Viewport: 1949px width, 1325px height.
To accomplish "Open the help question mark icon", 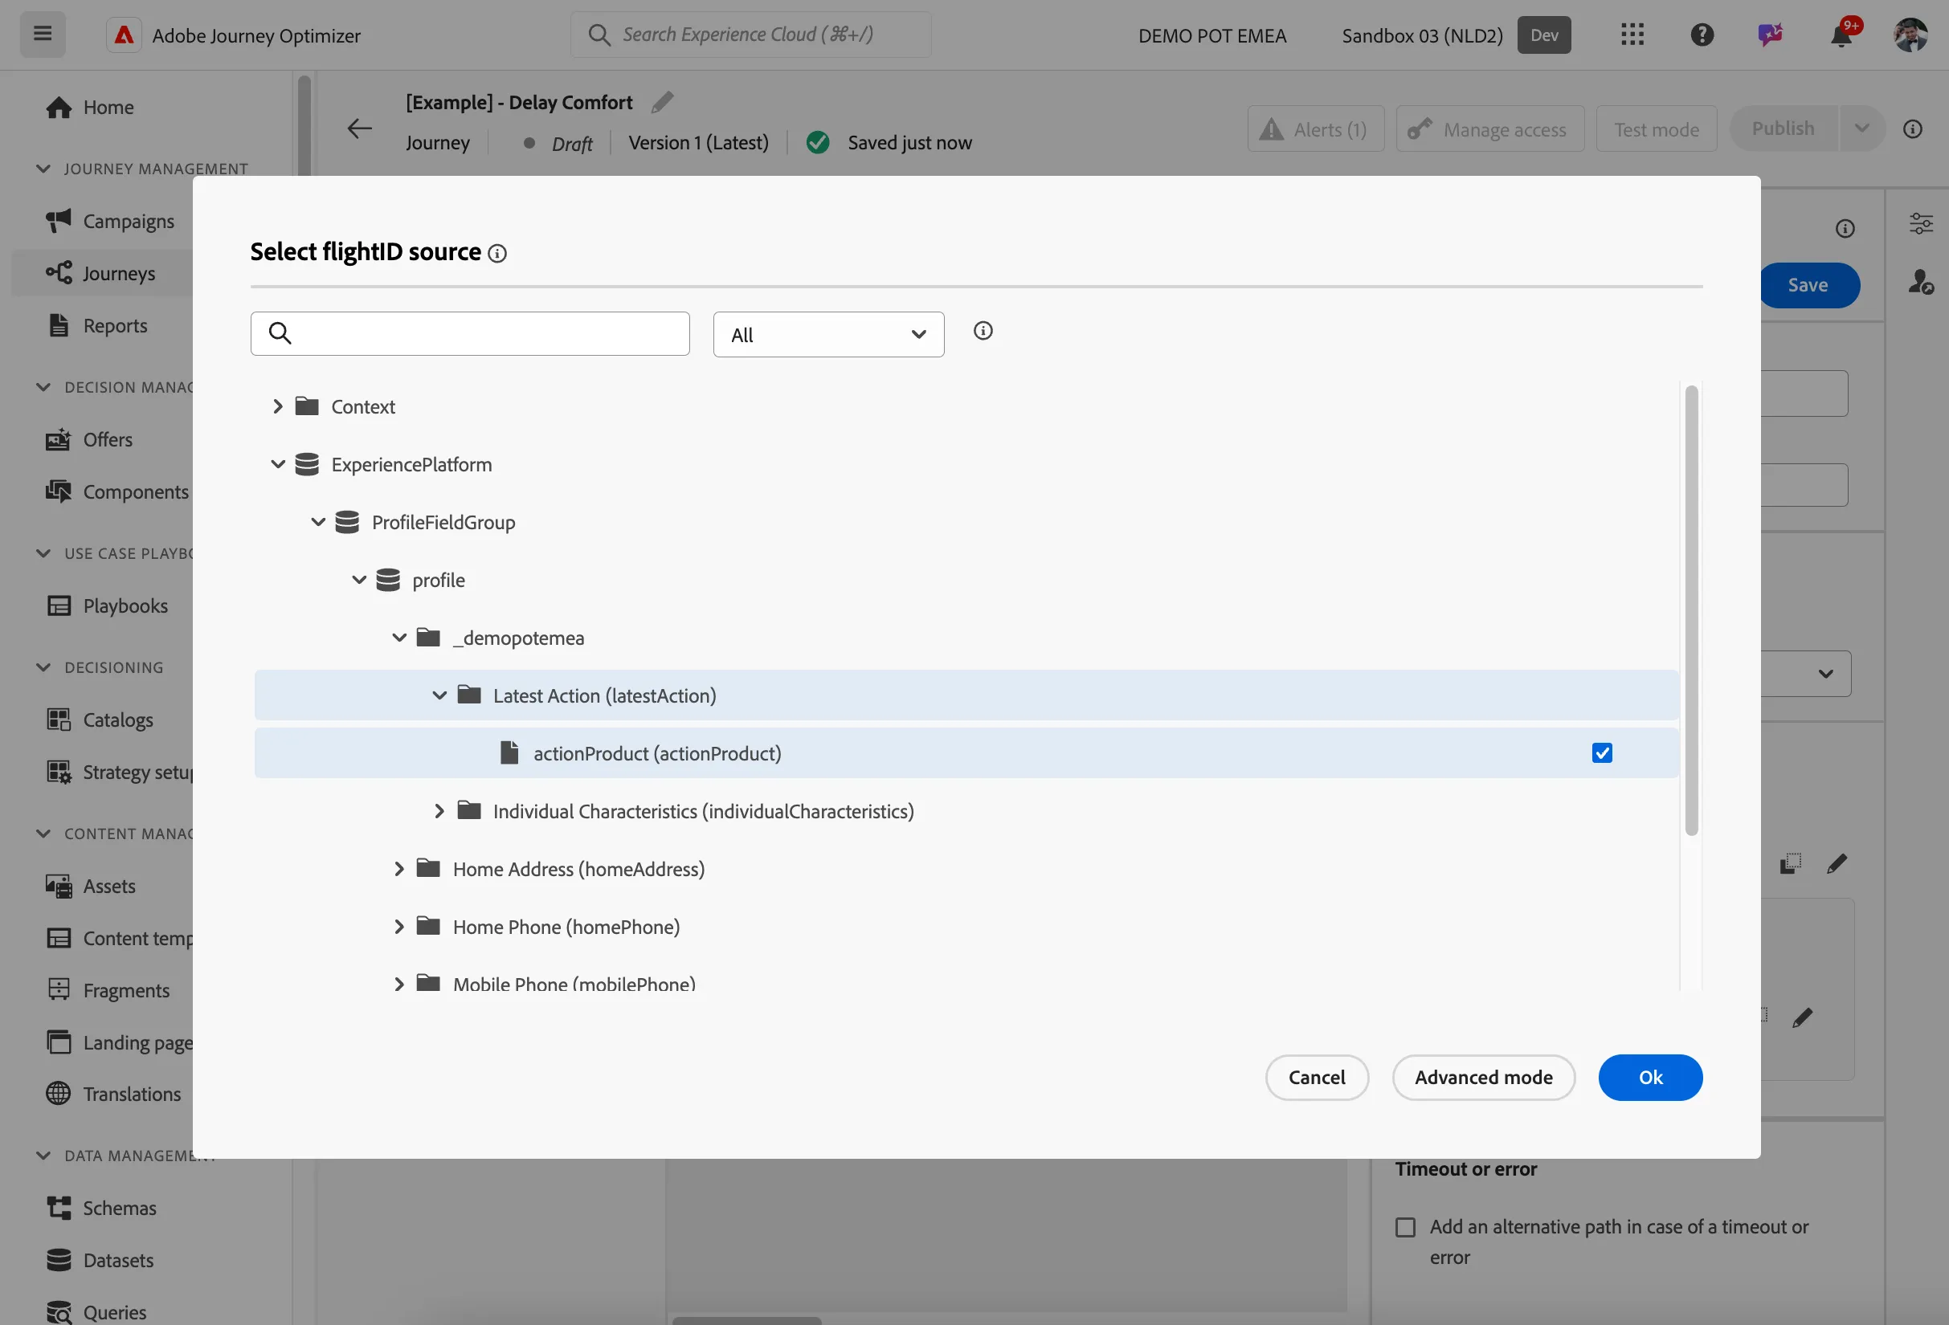I will click(1702, 35).
